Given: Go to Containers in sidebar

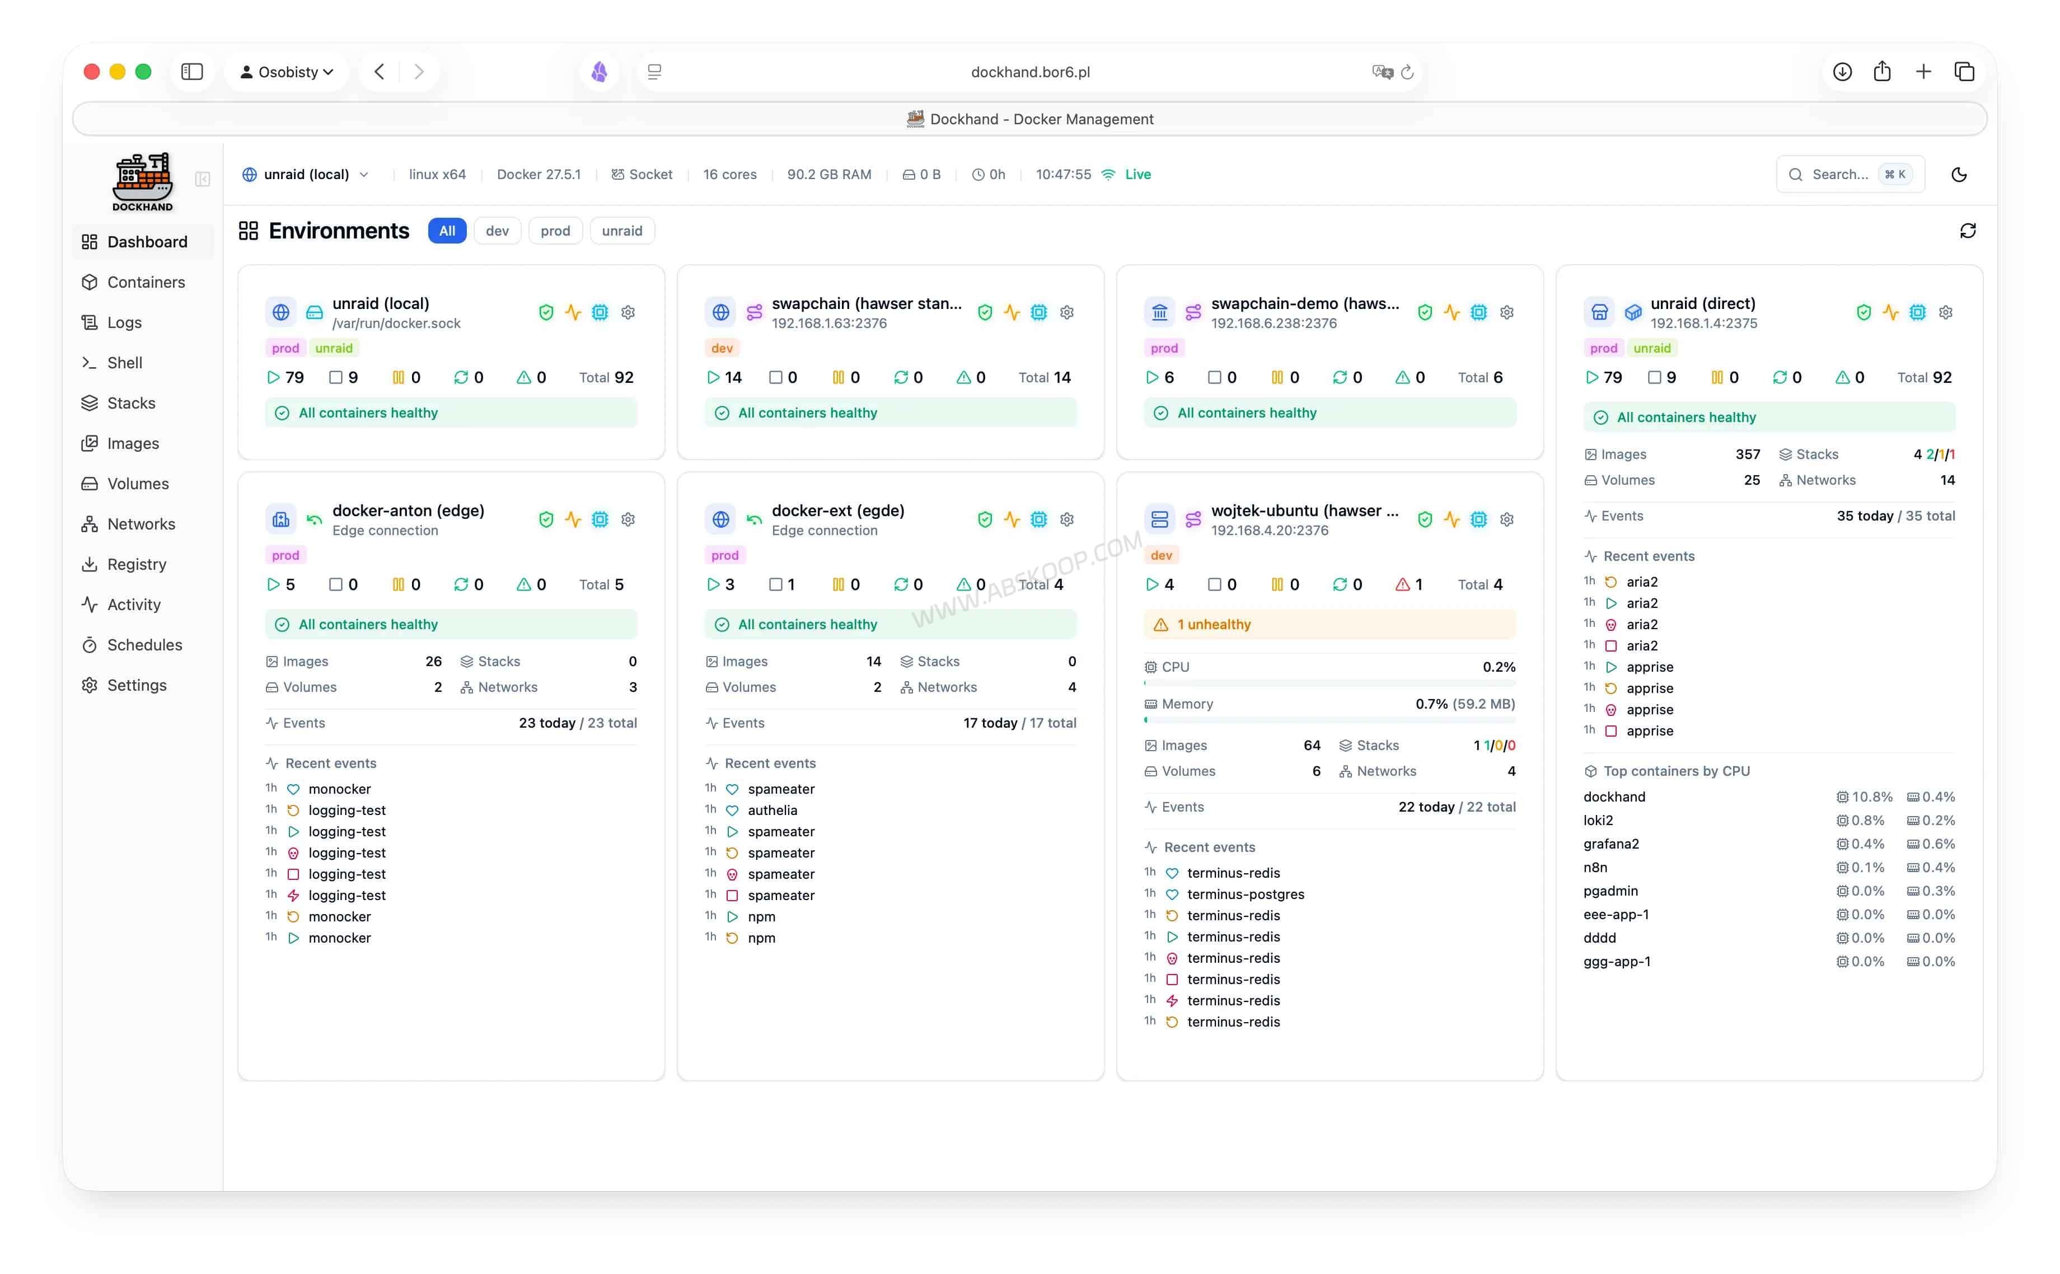Looking at the screenshot, I should click(x=142, y=282).
